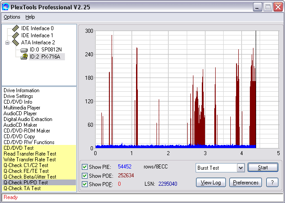
Task: Open Drive Information function
Action: 21,90
